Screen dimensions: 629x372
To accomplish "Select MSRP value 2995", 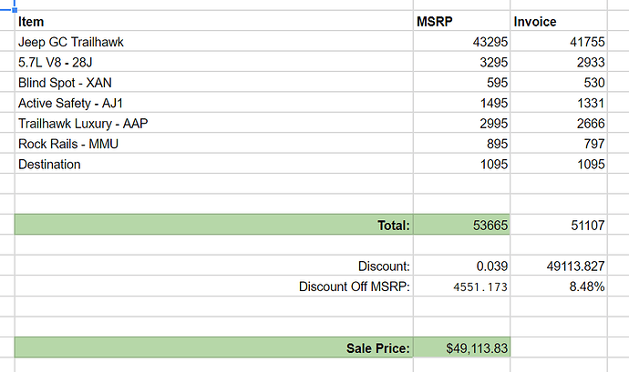I will pyautogui.click(x=461, y=123).
